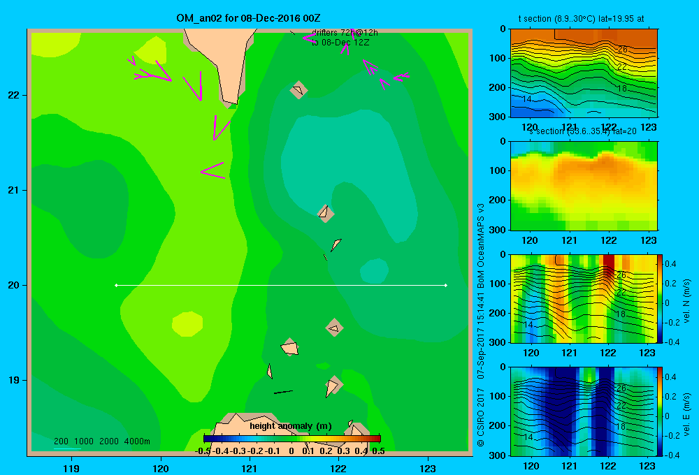Click latitude label 19 on main map
699x475 pixels.
pos(14,380)
